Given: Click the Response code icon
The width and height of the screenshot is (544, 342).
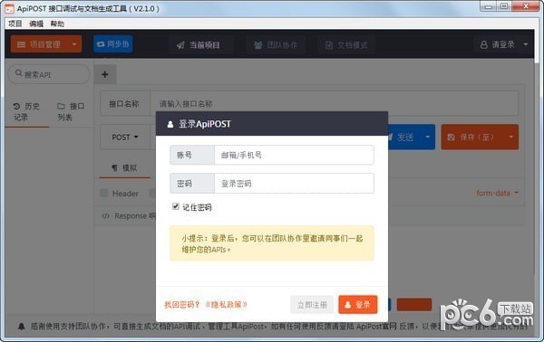Looking at the screenshot, I should point(105,216).
